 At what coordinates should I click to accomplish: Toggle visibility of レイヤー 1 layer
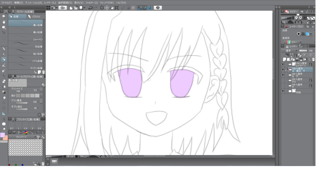pyautogui.click(x=283, y=65)
